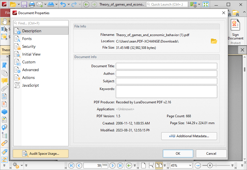The image size is (247, 170).
Task: Expand the options gear dropdown arrow
Action: 22,166
